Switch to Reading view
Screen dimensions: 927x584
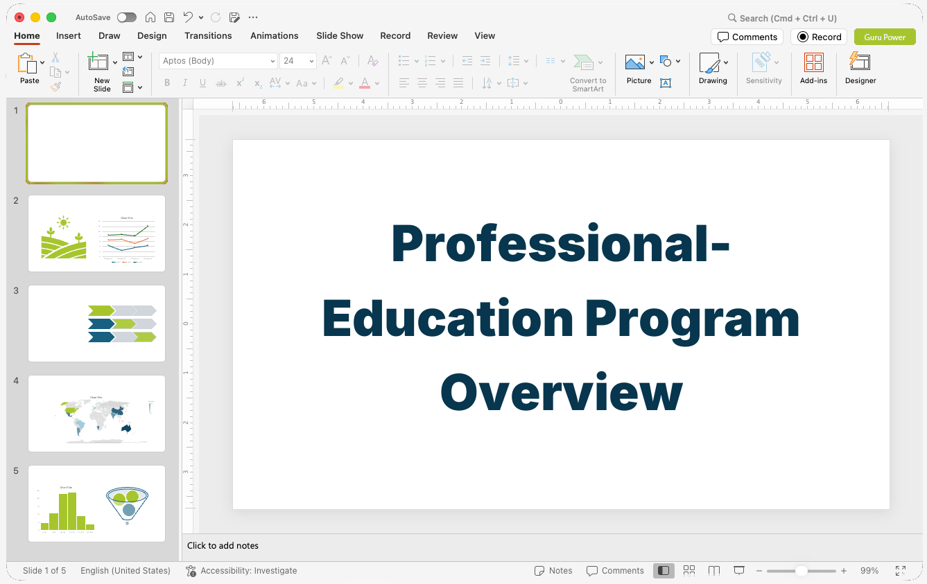tap(714, 571)
